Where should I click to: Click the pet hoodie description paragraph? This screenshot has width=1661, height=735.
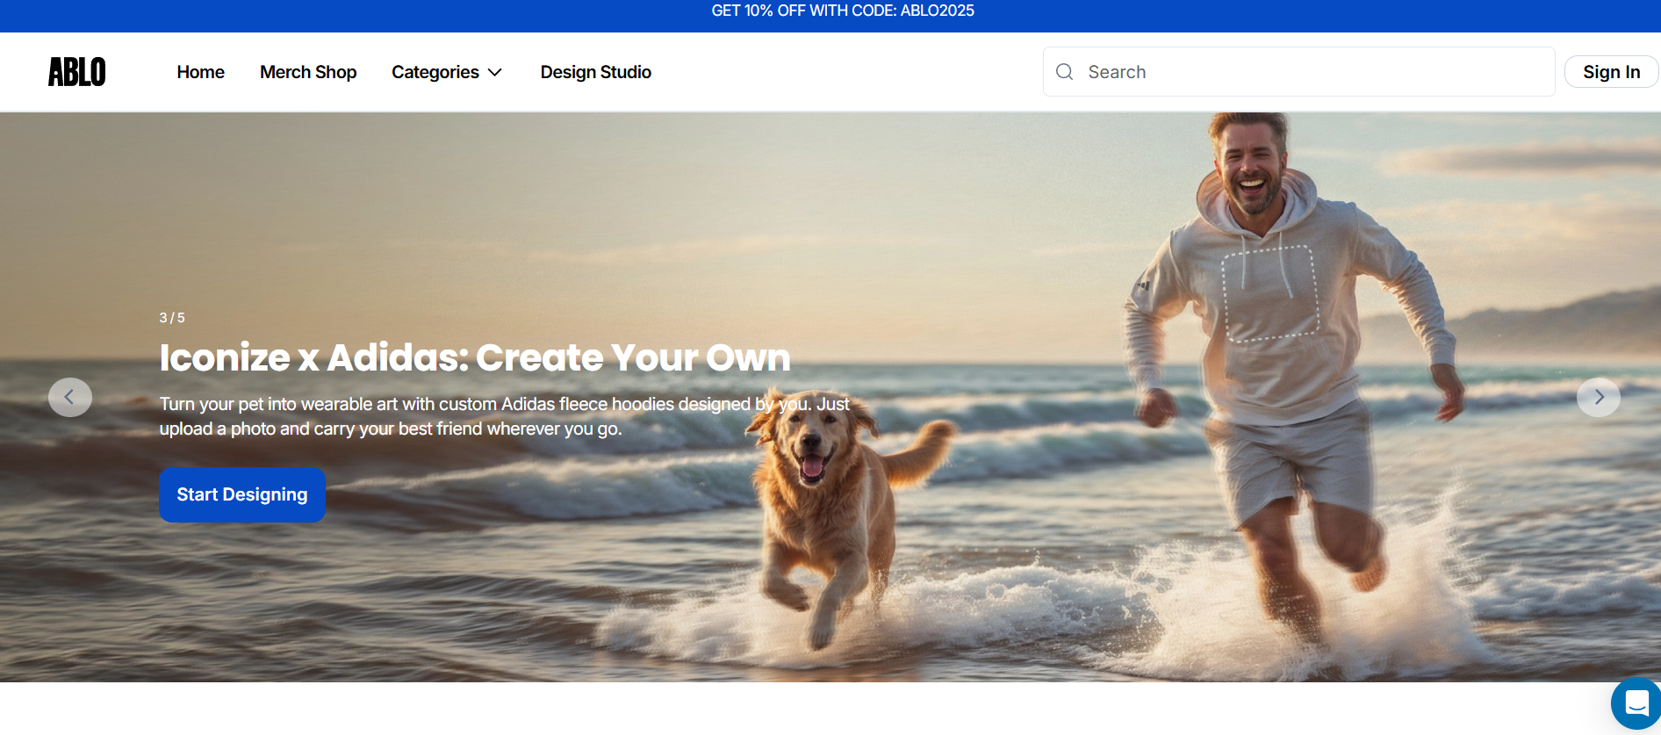pyautogui.click(x=505, y=416)
